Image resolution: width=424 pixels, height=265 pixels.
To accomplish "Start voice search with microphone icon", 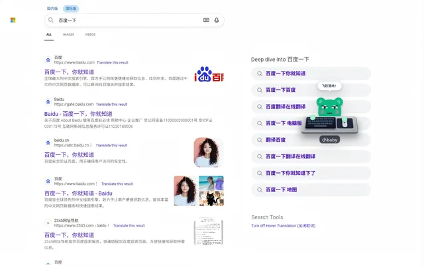I will (x=217, y=20).
